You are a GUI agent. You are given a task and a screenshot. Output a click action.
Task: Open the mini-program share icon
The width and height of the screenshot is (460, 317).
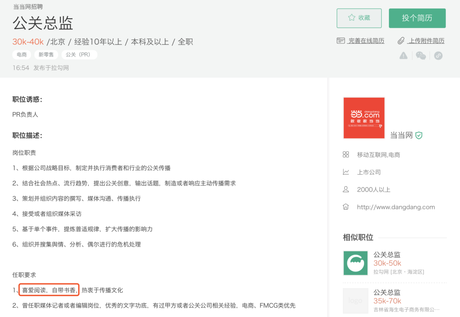(438, 55)
